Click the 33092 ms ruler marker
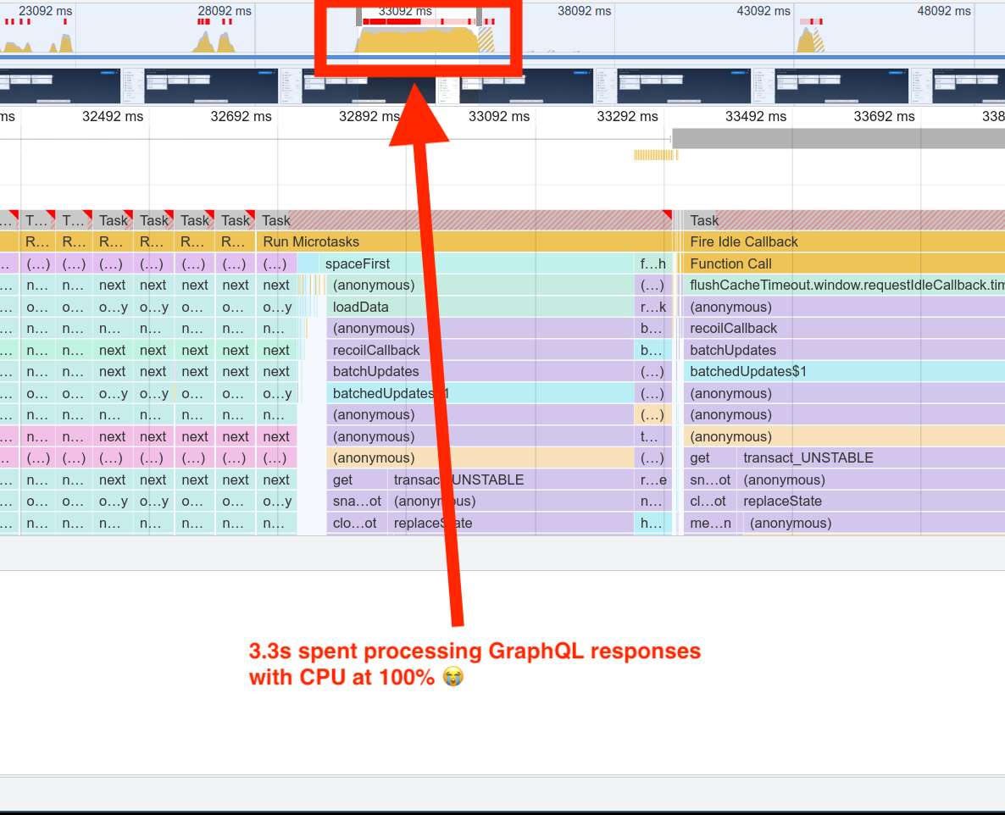This screenshot has width=1005, height=815. coord(499,117)
